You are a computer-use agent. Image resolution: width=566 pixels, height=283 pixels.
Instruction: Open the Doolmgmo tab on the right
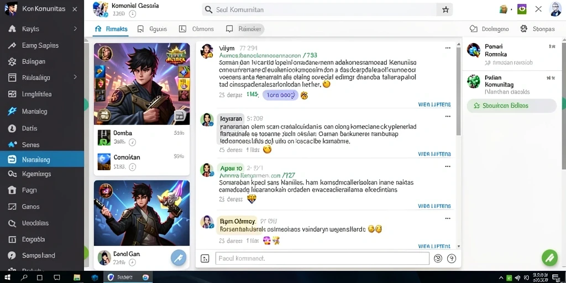pyautogui.click(x=490, y=29)
